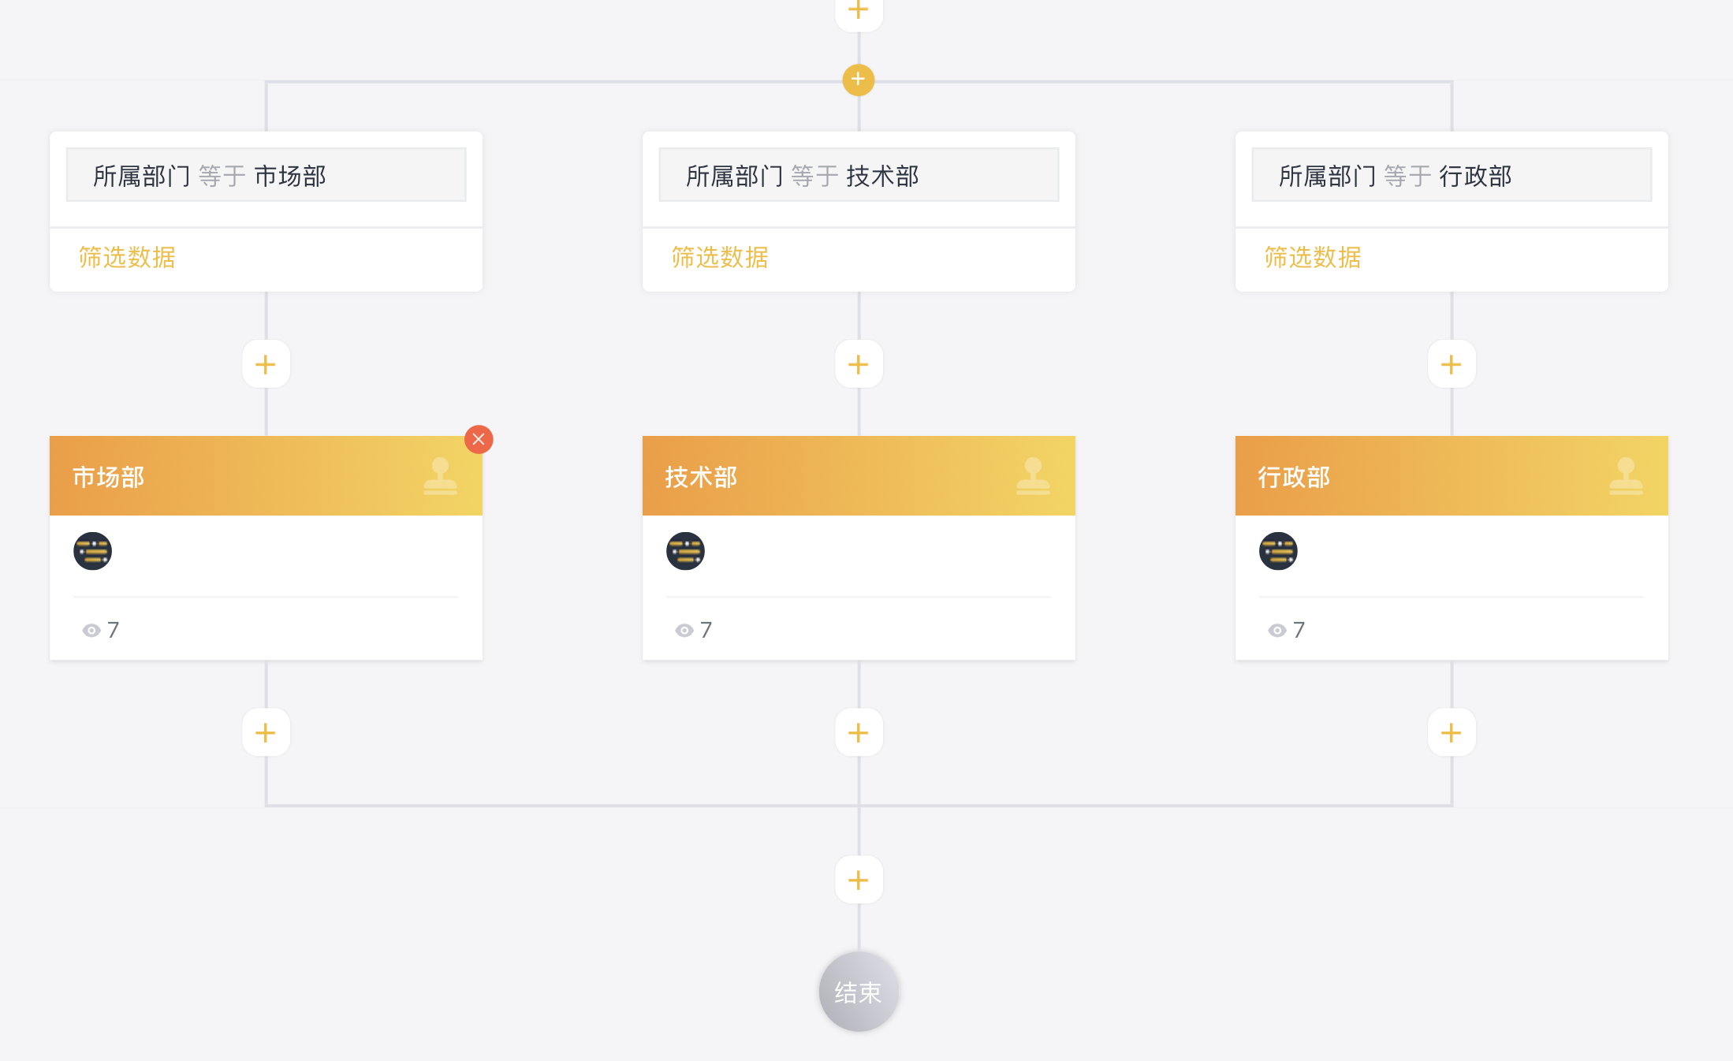The image size is (1733, 1061).
Task: Select the 技术部 approval node header
Action: (x=859, y=476)
